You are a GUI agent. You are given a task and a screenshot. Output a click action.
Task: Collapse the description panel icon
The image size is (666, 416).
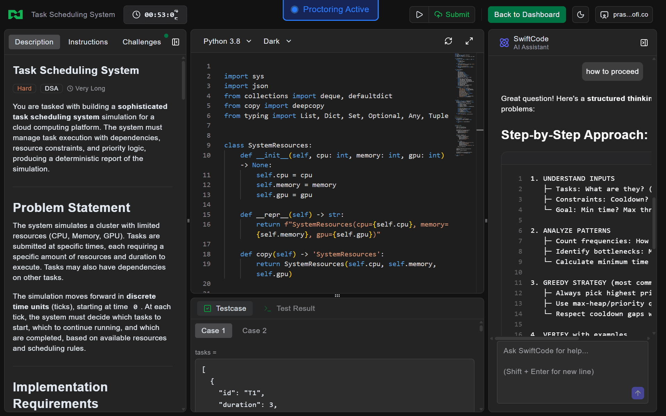click(176, 42)
